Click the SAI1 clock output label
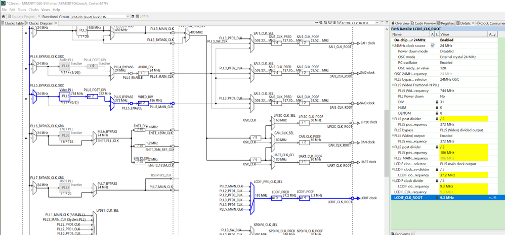Screen dimensions: 505x235 click(367, 43)
